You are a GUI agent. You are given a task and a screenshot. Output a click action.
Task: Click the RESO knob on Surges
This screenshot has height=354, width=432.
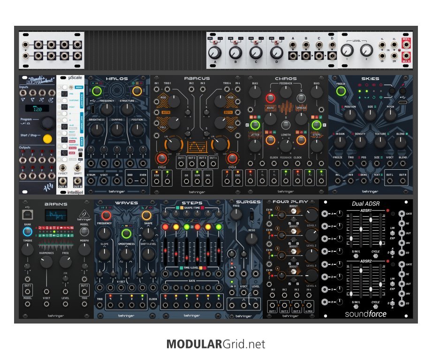click(251, 239)
